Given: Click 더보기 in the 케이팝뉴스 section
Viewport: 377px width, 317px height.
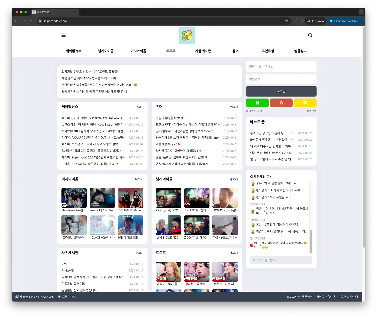Looking at the screenshot, I should point(139,107).
